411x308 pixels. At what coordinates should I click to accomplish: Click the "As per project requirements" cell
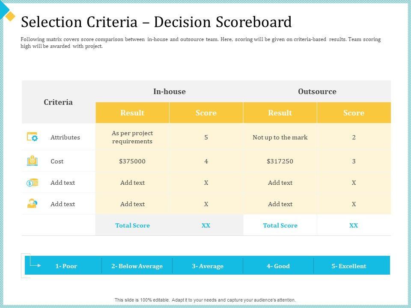pos(132,137)
